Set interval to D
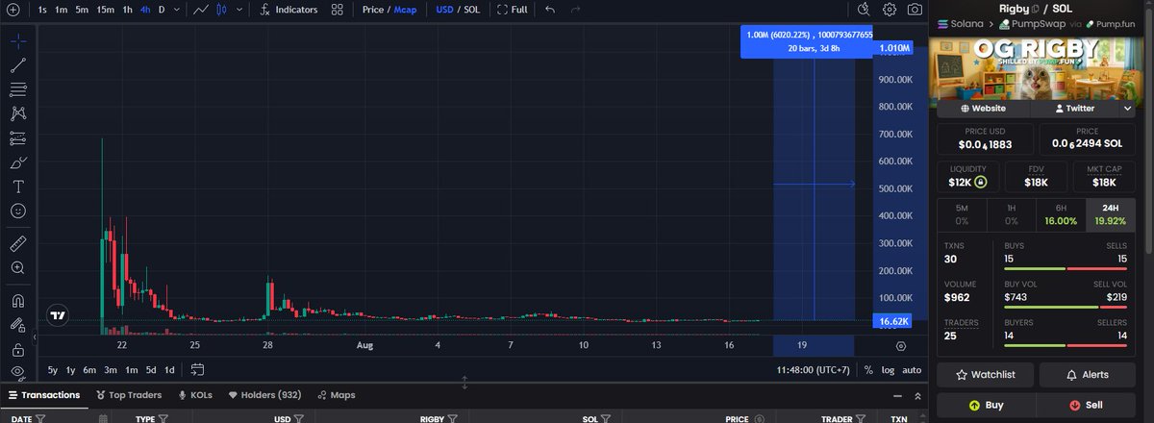This screenshot has height=423, width=1154. click(162, 10)
